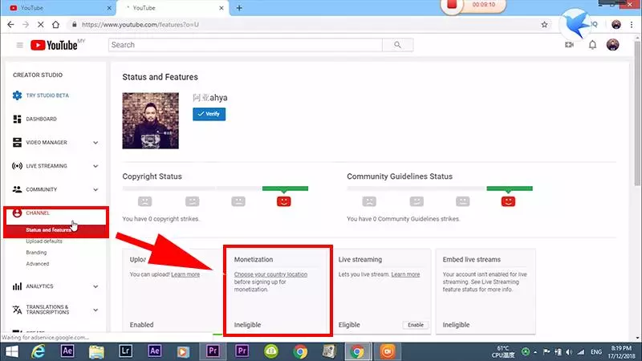
Task: Open Learn more link under Upload card
Action: pyautogui.click(x=185, y=274)
